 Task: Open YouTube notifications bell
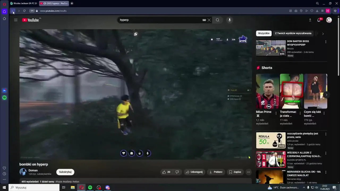319,20
